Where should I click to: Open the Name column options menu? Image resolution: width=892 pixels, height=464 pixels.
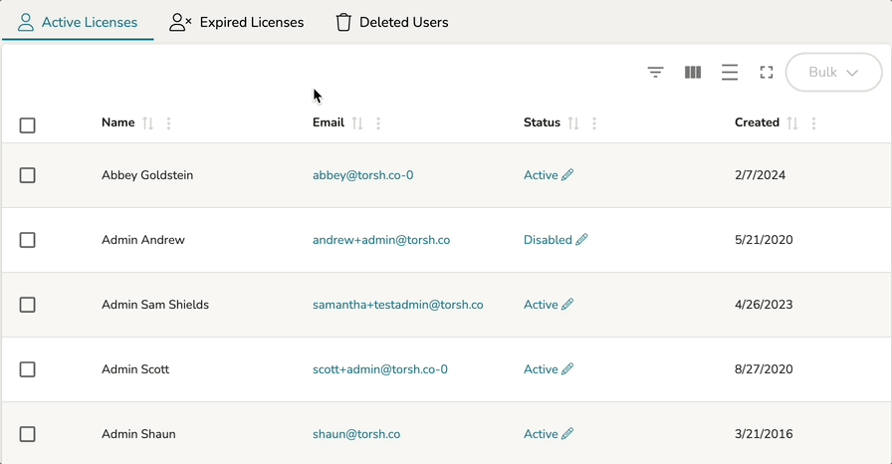169,123
